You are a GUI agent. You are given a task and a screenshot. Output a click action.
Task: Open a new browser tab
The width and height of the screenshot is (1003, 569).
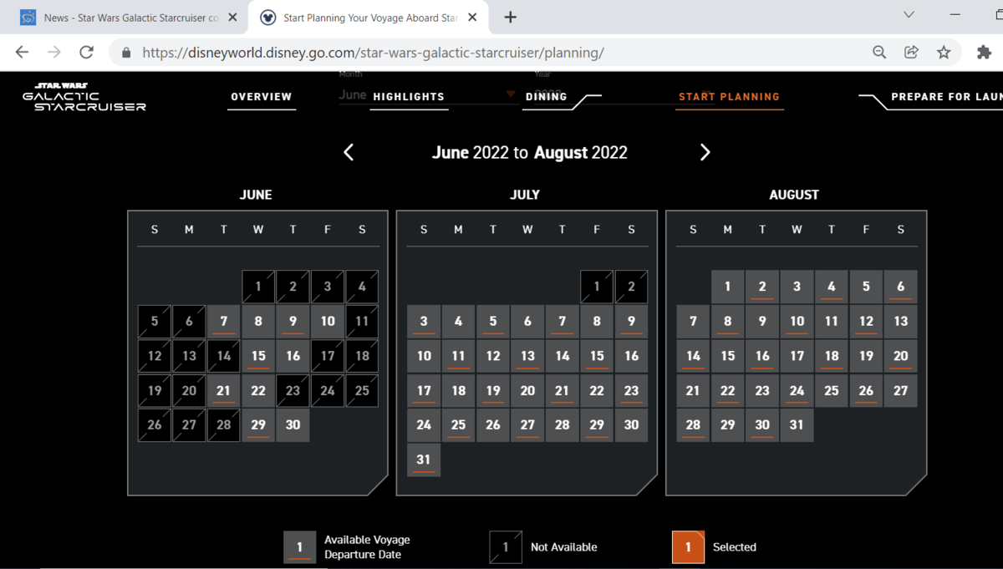tap(510, 18)
